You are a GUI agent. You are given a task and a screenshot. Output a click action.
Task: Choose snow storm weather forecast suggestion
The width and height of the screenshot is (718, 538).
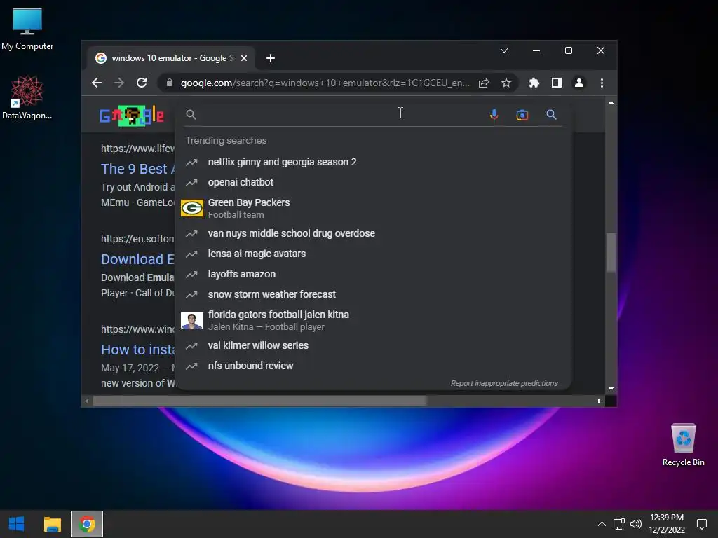coord(373,294)
